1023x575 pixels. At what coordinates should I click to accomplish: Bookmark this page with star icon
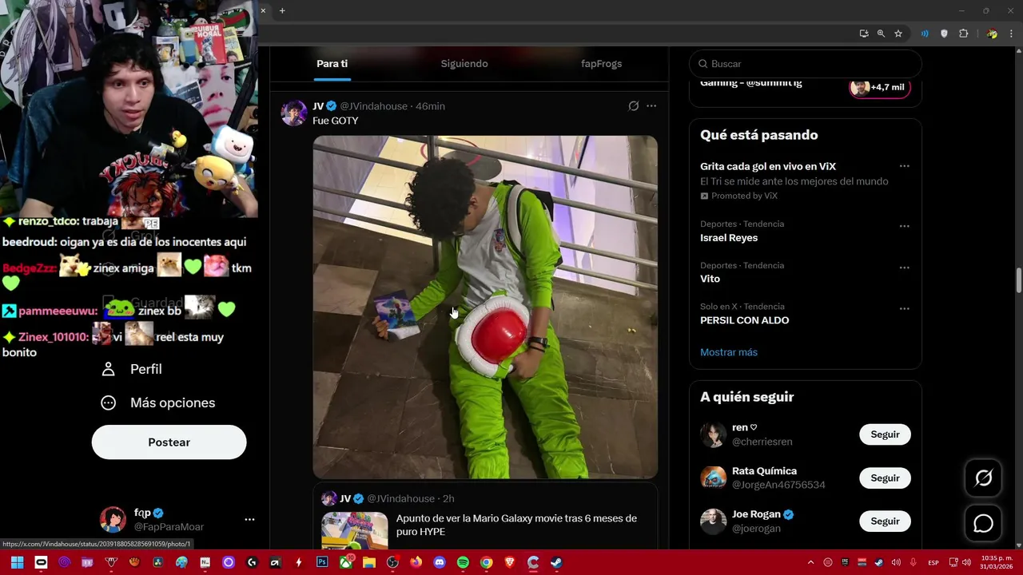coord(898,34)
